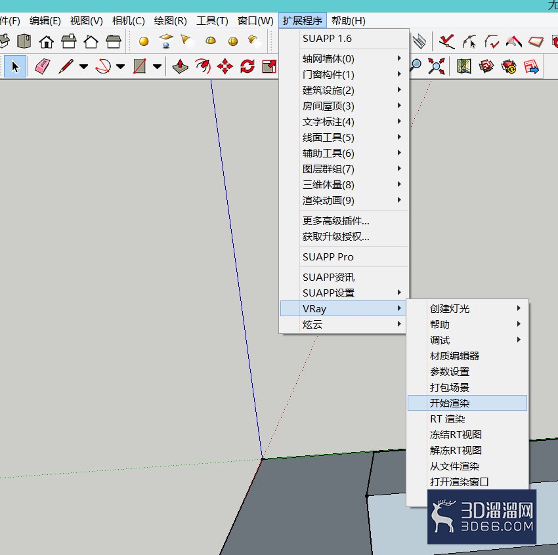Open the dropdown arrow beside the Rectangle tool
Viewport: 558px width, 555px height.
158,66
